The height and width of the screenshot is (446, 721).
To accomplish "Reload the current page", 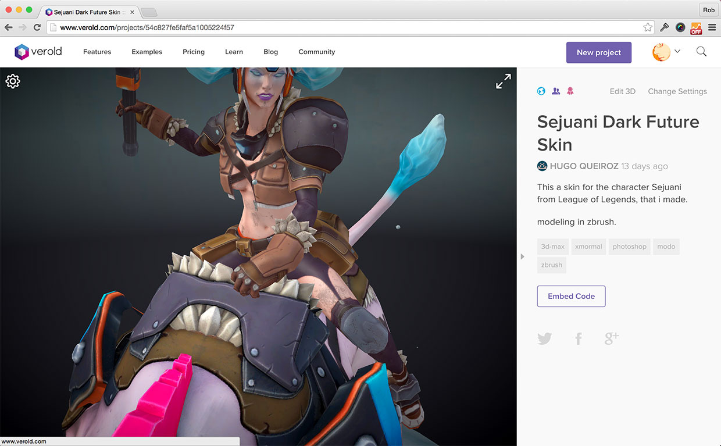I will (x=37, y=27).
